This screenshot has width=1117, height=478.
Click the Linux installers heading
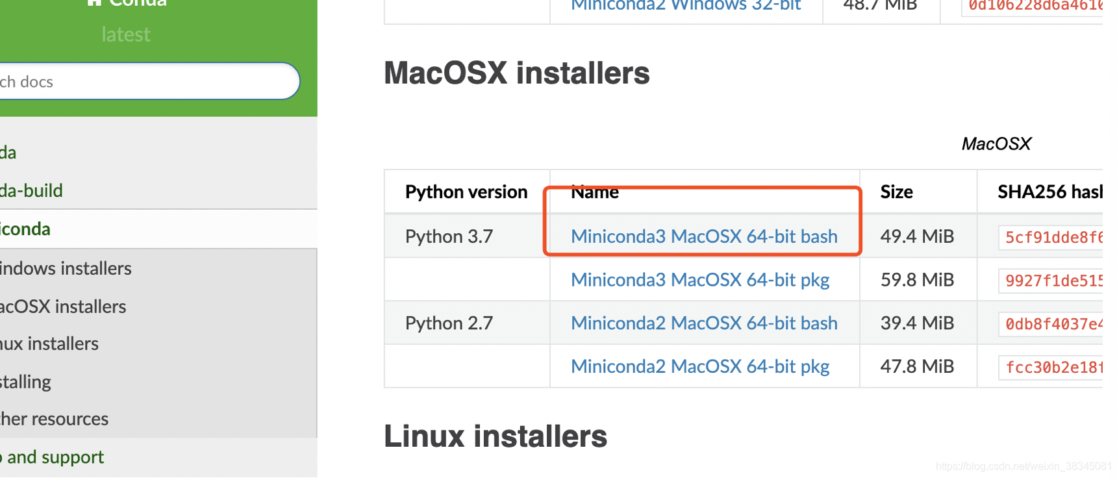(x=496, y=436)
